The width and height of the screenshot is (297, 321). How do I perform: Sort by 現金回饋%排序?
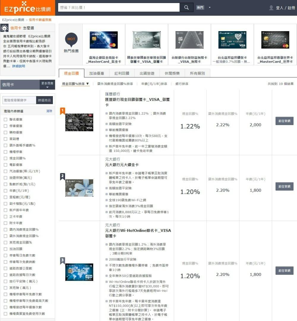(x=75, y=84)
